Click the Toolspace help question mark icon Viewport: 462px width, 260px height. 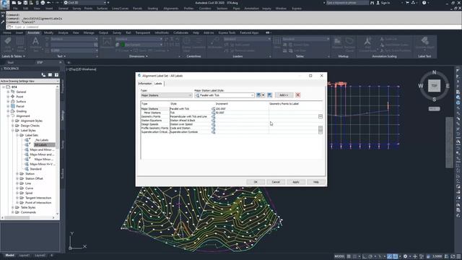56,75
